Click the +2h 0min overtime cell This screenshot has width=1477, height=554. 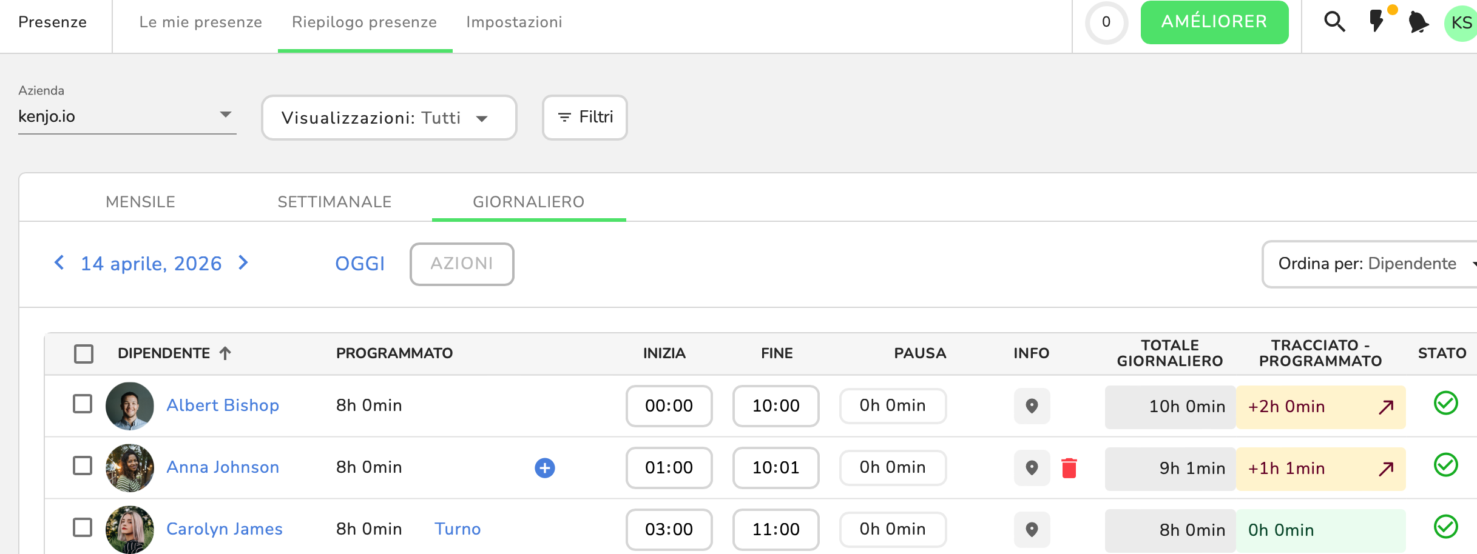click(x=1320, y=407)
